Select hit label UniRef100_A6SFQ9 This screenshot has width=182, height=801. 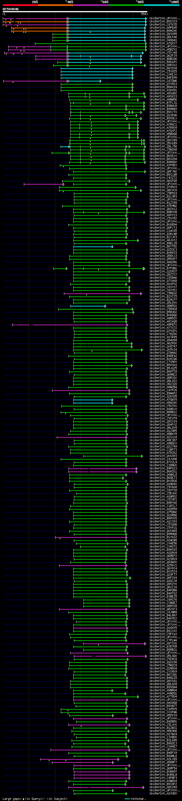(163, 181)
